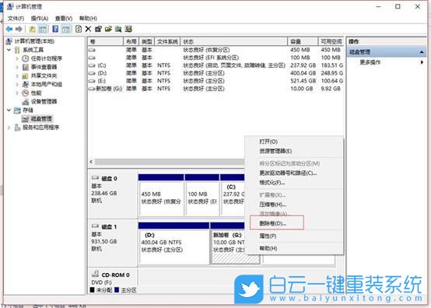
Task: Choose 帮助(H) in context menu
Action: (x=294, y=248)
